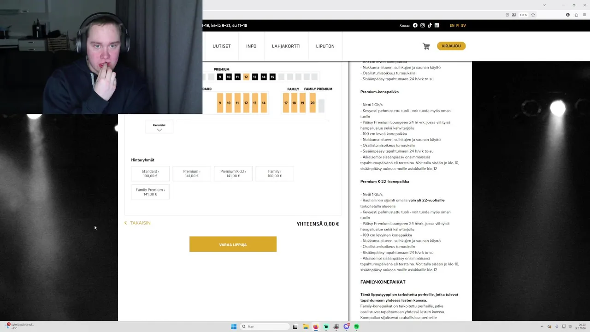Screen dimensions: 590x332
Task: Open the INFO menu item
Action: tap(251, 46)
